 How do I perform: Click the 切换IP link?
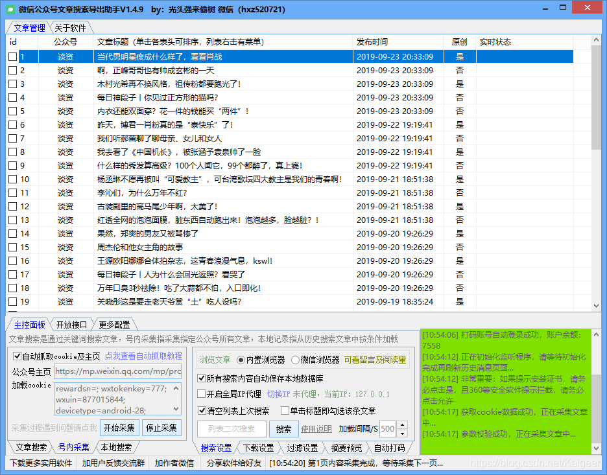[278, 394]
